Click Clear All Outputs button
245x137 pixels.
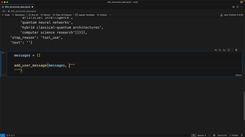tap(62, 15)
